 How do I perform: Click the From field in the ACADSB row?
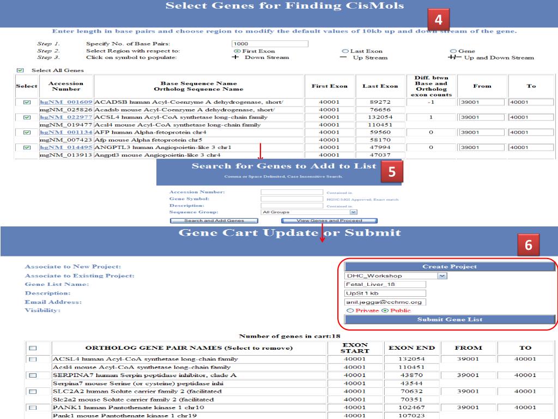[482, 102]
